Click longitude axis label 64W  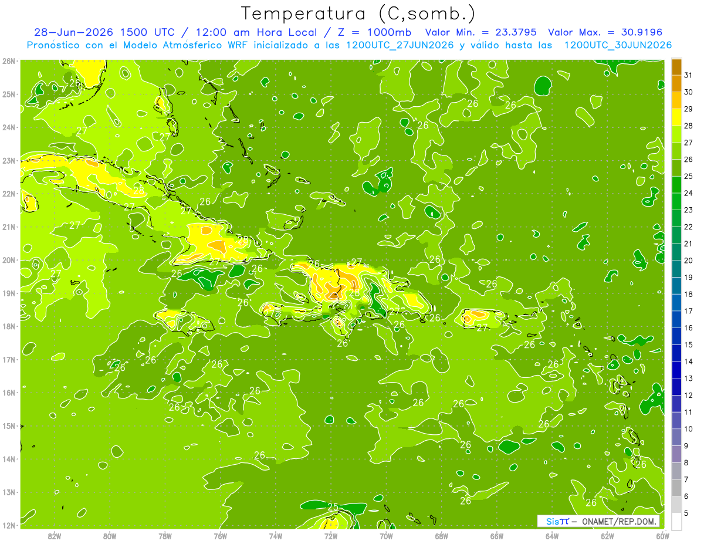552,536
